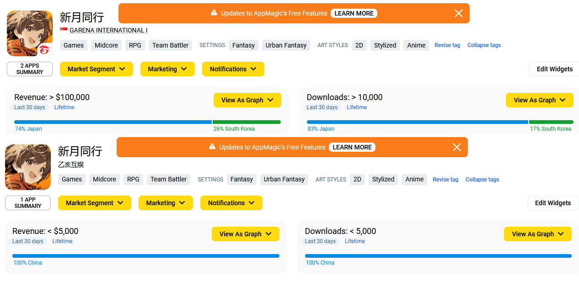Close the upper AppMagic updates banner
This screenshot has height=287, width=579.
459,13
